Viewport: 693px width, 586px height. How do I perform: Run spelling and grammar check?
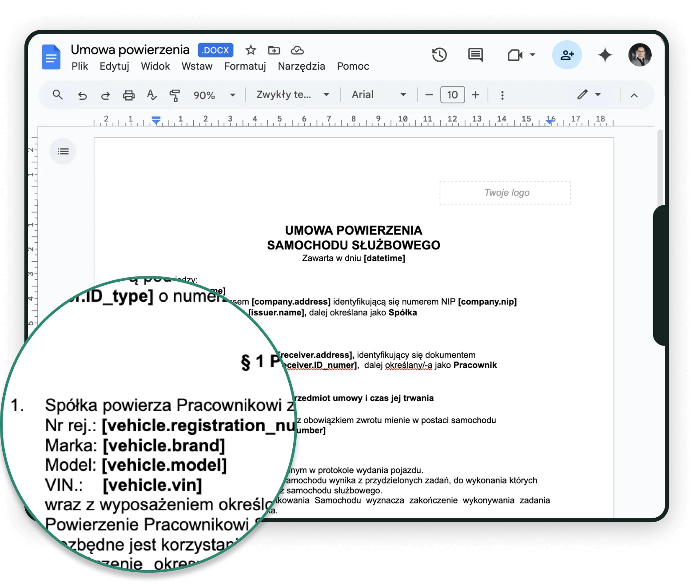(152, 95)
